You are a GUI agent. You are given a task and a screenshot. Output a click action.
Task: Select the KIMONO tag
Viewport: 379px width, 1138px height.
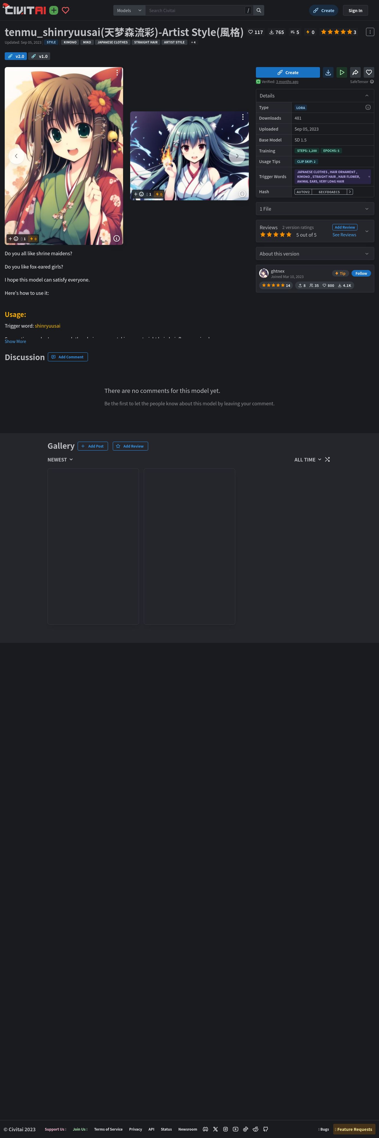click(70, 43)
